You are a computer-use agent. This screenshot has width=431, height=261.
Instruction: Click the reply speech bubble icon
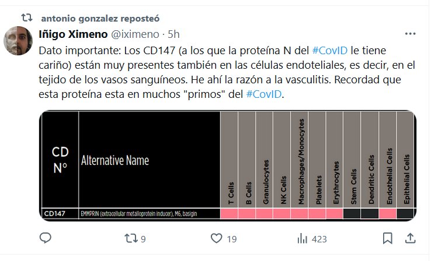(46, 238)
